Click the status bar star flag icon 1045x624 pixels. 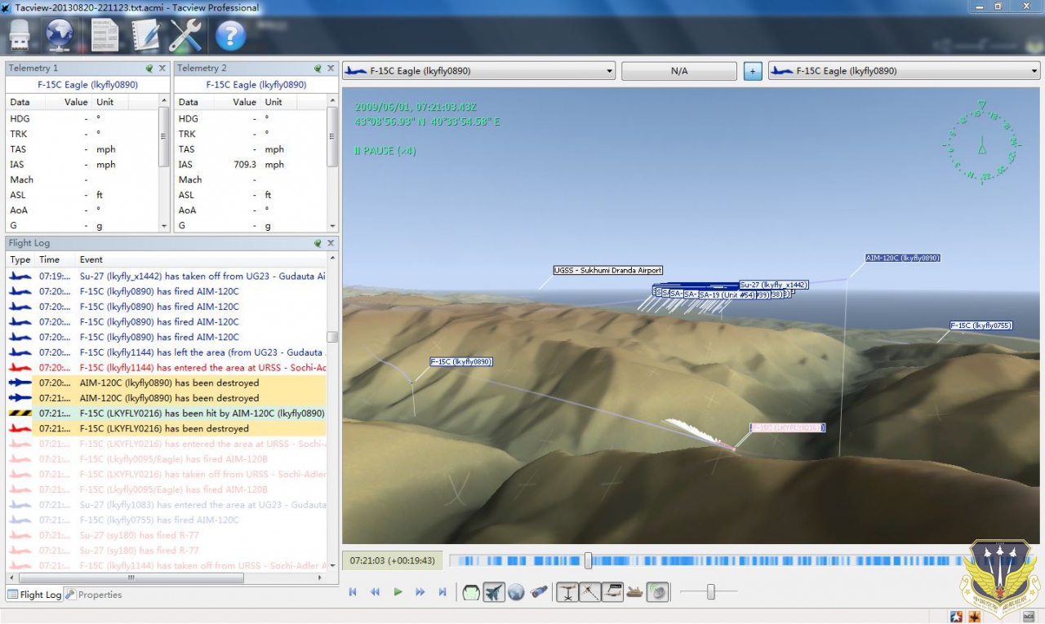pos(956,616)
